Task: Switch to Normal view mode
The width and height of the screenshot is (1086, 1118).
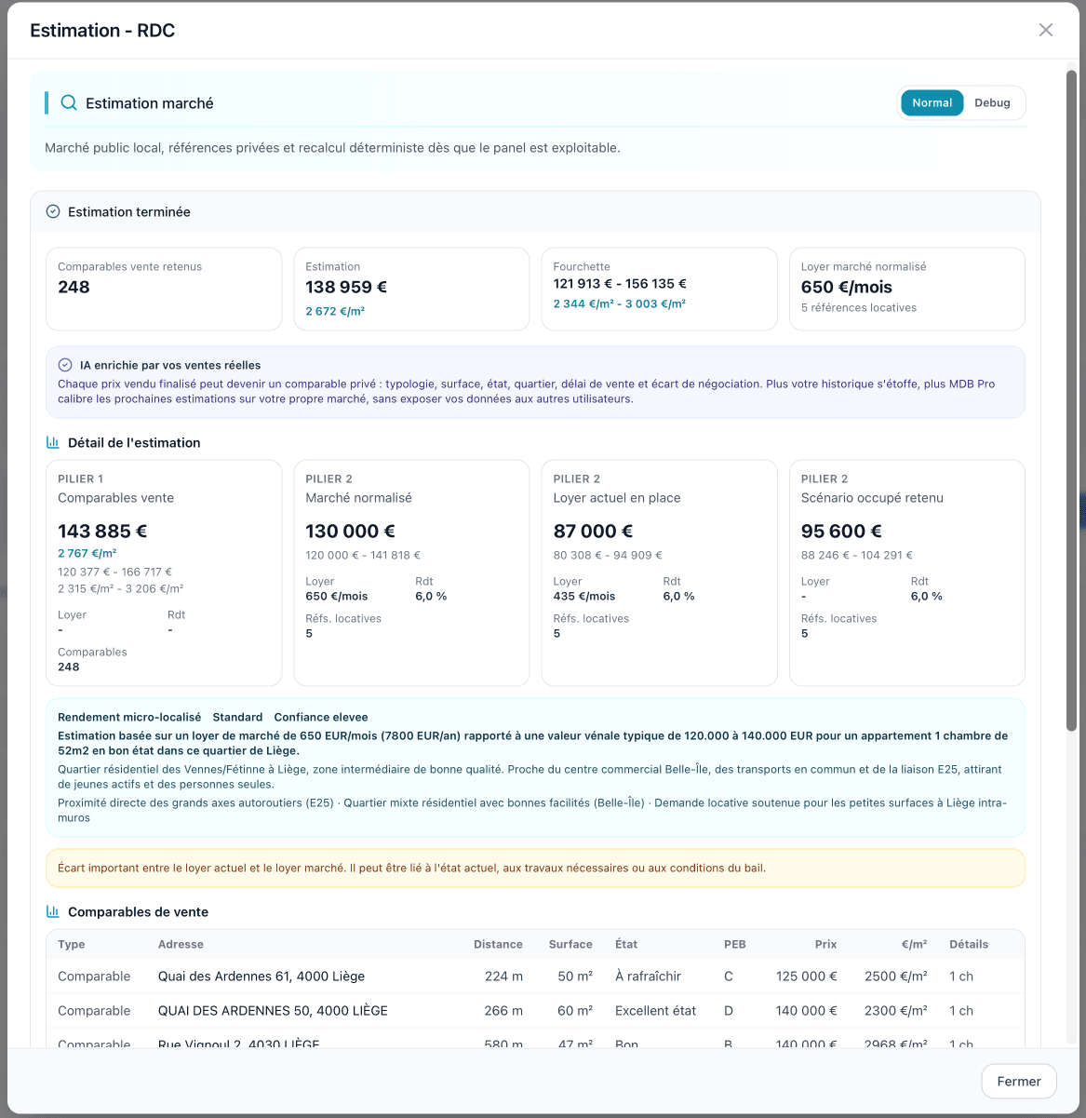Action: [932, 102]
